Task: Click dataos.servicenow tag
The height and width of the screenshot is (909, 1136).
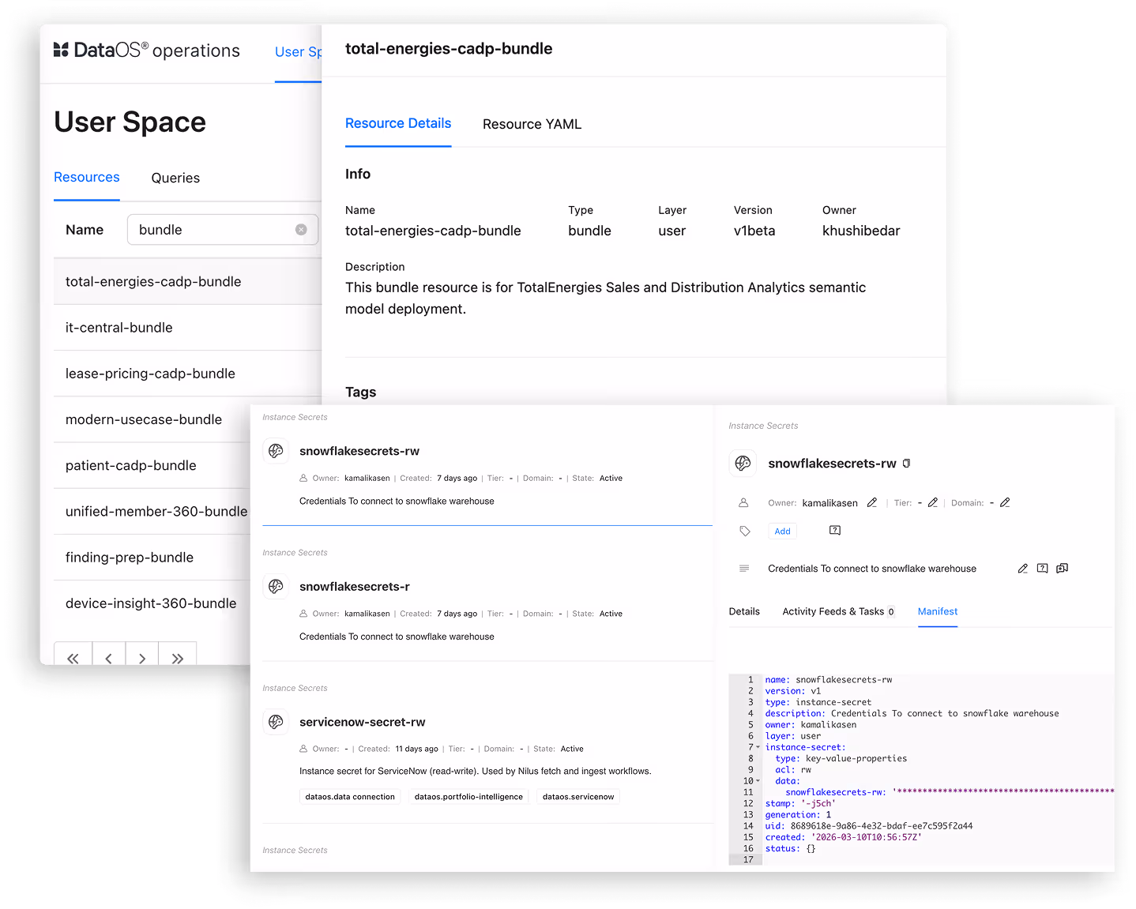Action: (x=578, y=797)
